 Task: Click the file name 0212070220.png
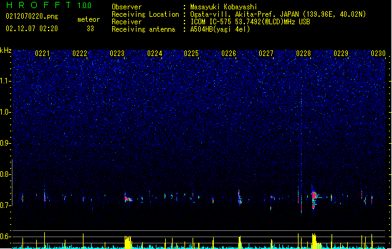(x=32, y=16)
